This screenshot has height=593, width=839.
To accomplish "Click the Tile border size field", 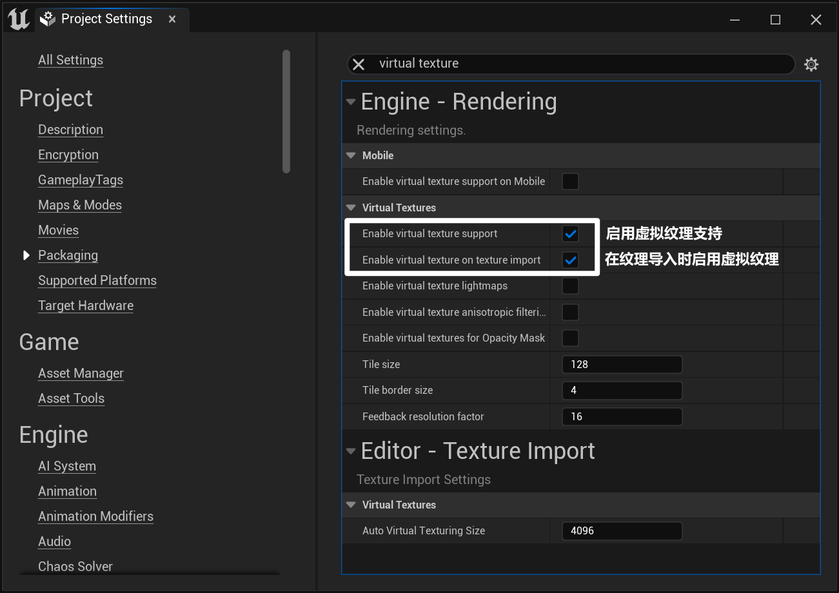I will (x=622, y=390).
